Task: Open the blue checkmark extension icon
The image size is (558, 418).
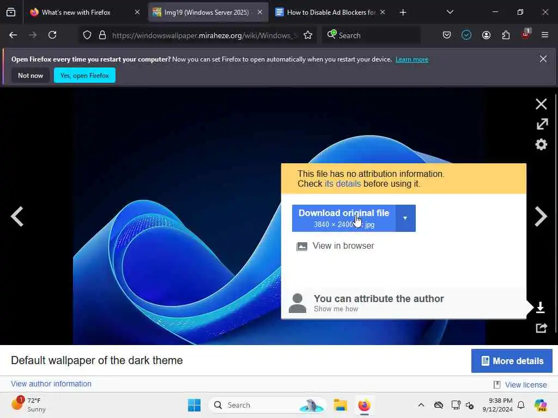Action: (466, 35)
